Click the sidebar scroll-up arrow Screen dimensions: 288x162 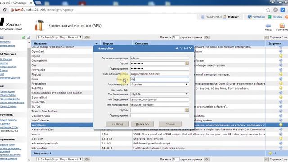(29, 43)
